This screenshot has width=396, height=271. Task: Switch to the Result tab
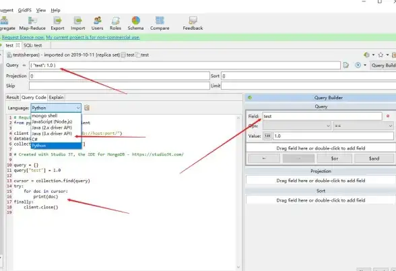pos(13,98)
